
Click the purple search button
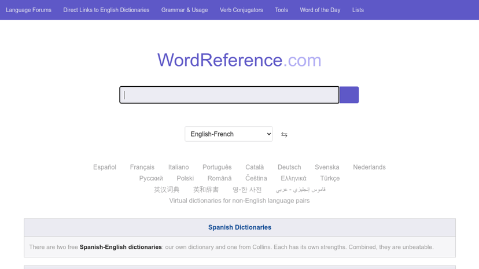tap(349, 95)
